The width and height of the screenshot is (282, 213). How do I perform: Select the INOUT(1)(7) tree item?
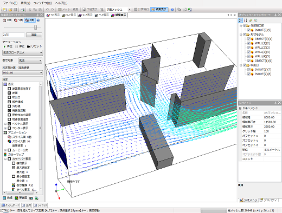pos(263,70)
